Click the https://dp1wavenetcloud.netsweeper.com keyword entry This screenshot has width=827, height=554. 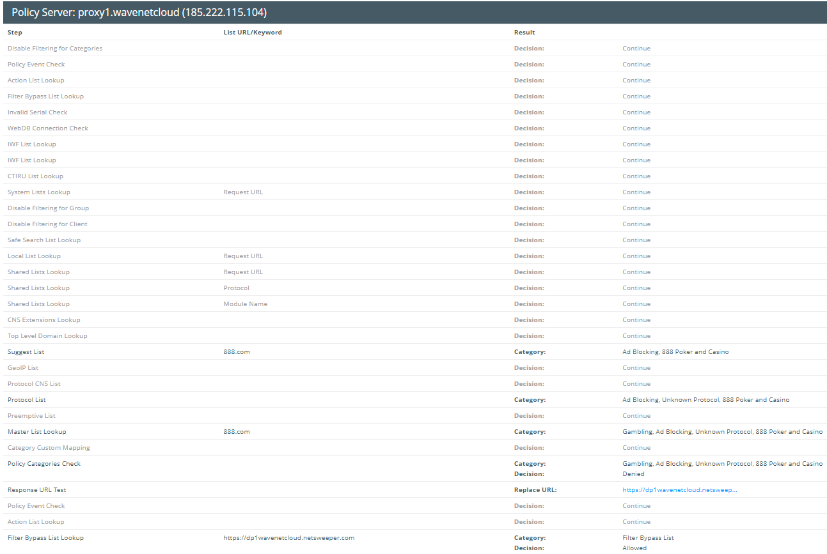click(288, 538)
